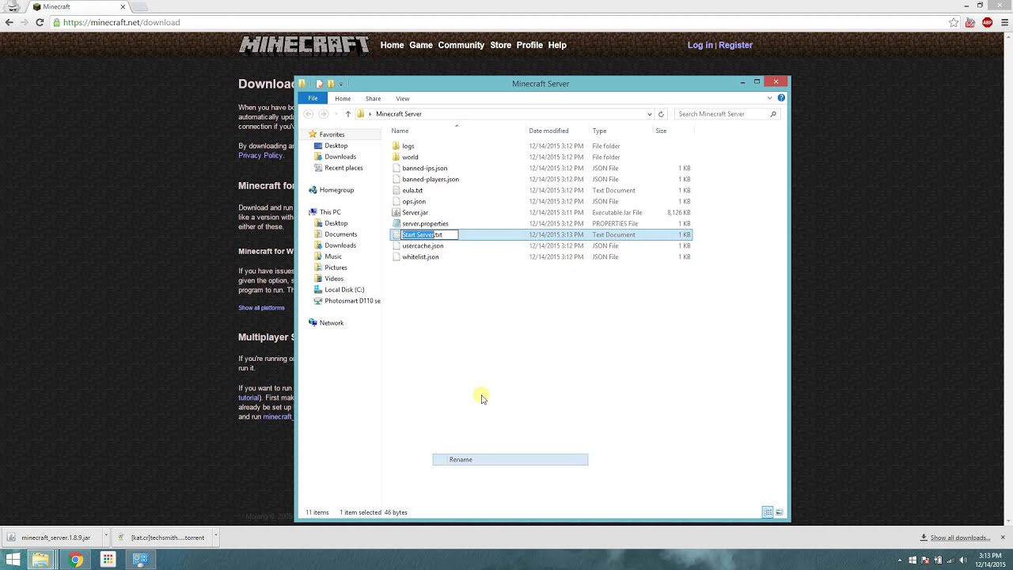Click the Explorer Back arrow button
Screen dimensions: 1013x570
(x=309, y=114)
